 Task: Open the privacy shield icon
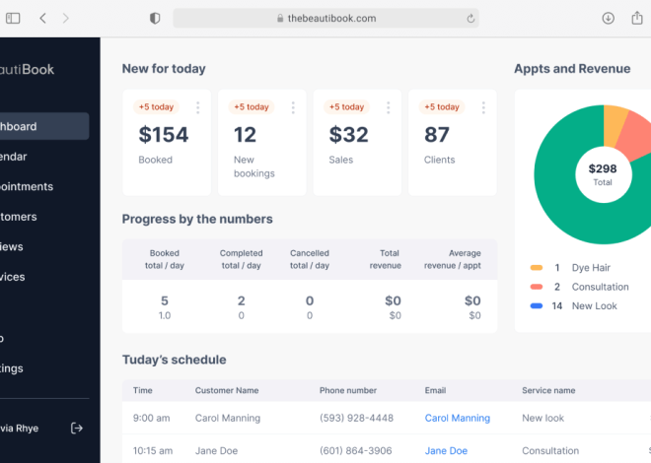[155, 19]
